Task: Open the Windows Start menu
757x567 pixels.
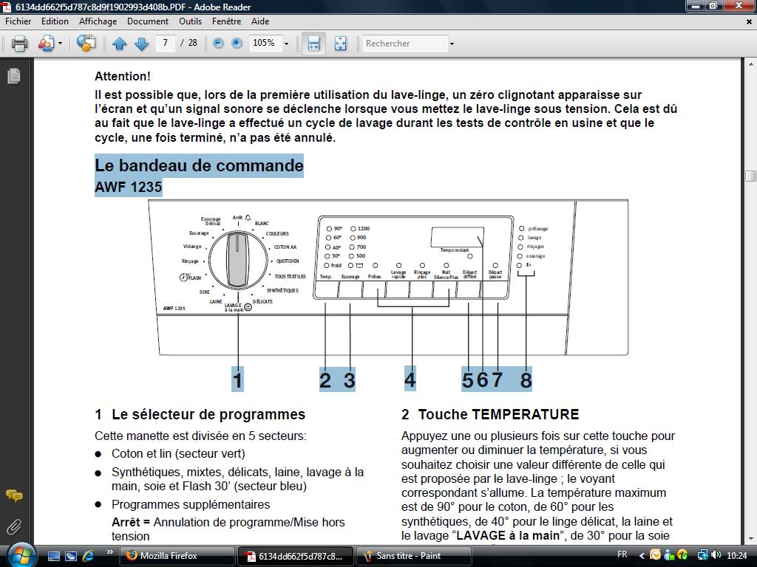Action: coord(21,555)
